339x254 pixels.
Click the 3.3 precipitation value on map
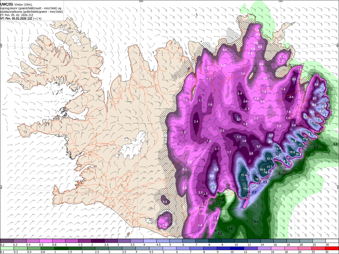coord(239,120)
